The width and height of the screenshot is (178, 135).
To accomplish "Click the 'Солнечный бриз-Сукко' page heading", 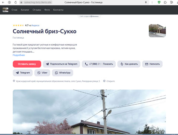I will (44, 31).
